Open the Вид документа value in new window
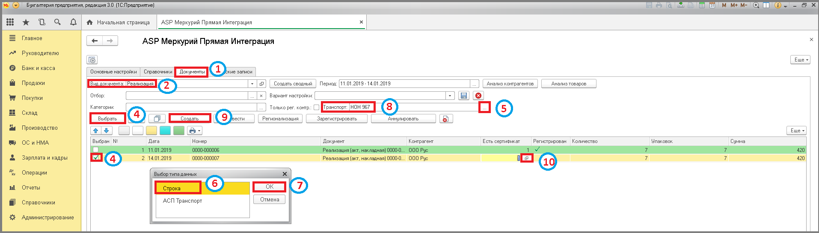 261,84
